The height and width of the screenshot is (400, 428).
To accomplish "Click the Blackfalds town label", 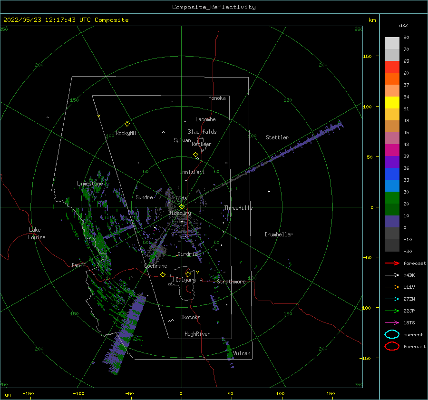I will (x=202, y=132).
